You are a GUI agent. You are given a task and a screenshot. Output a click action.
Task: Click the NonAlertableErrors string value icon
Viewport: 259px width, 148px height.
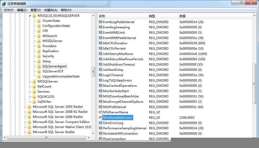[x=100, y=117]
